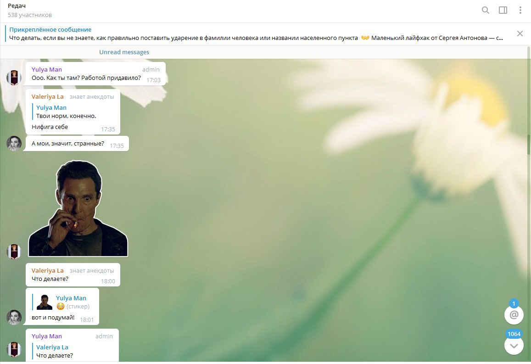Click message text 'Нифига себе'
Viewport: 531px width, 364px height.
[x=50, y=127]
